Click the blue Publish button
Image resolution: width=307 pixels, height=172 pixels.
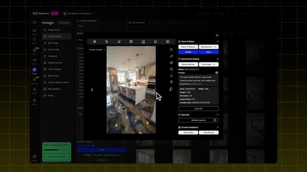point(188,52)
